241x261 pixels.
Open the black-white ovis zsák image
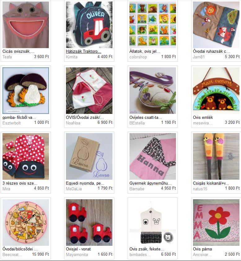(153, 223)
